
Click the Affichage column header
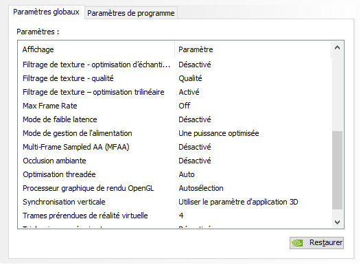96,49
